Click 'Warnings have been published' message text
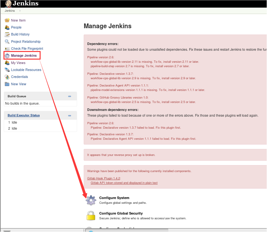267x232 pixels. 139,171
